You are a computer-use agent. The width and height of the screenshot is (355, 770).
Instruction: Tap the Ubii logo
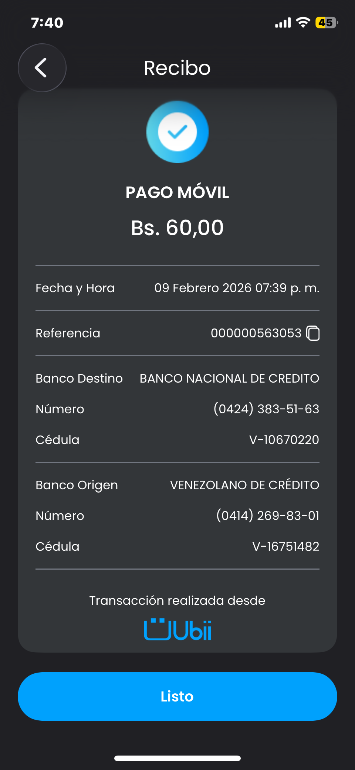[177, 629]
